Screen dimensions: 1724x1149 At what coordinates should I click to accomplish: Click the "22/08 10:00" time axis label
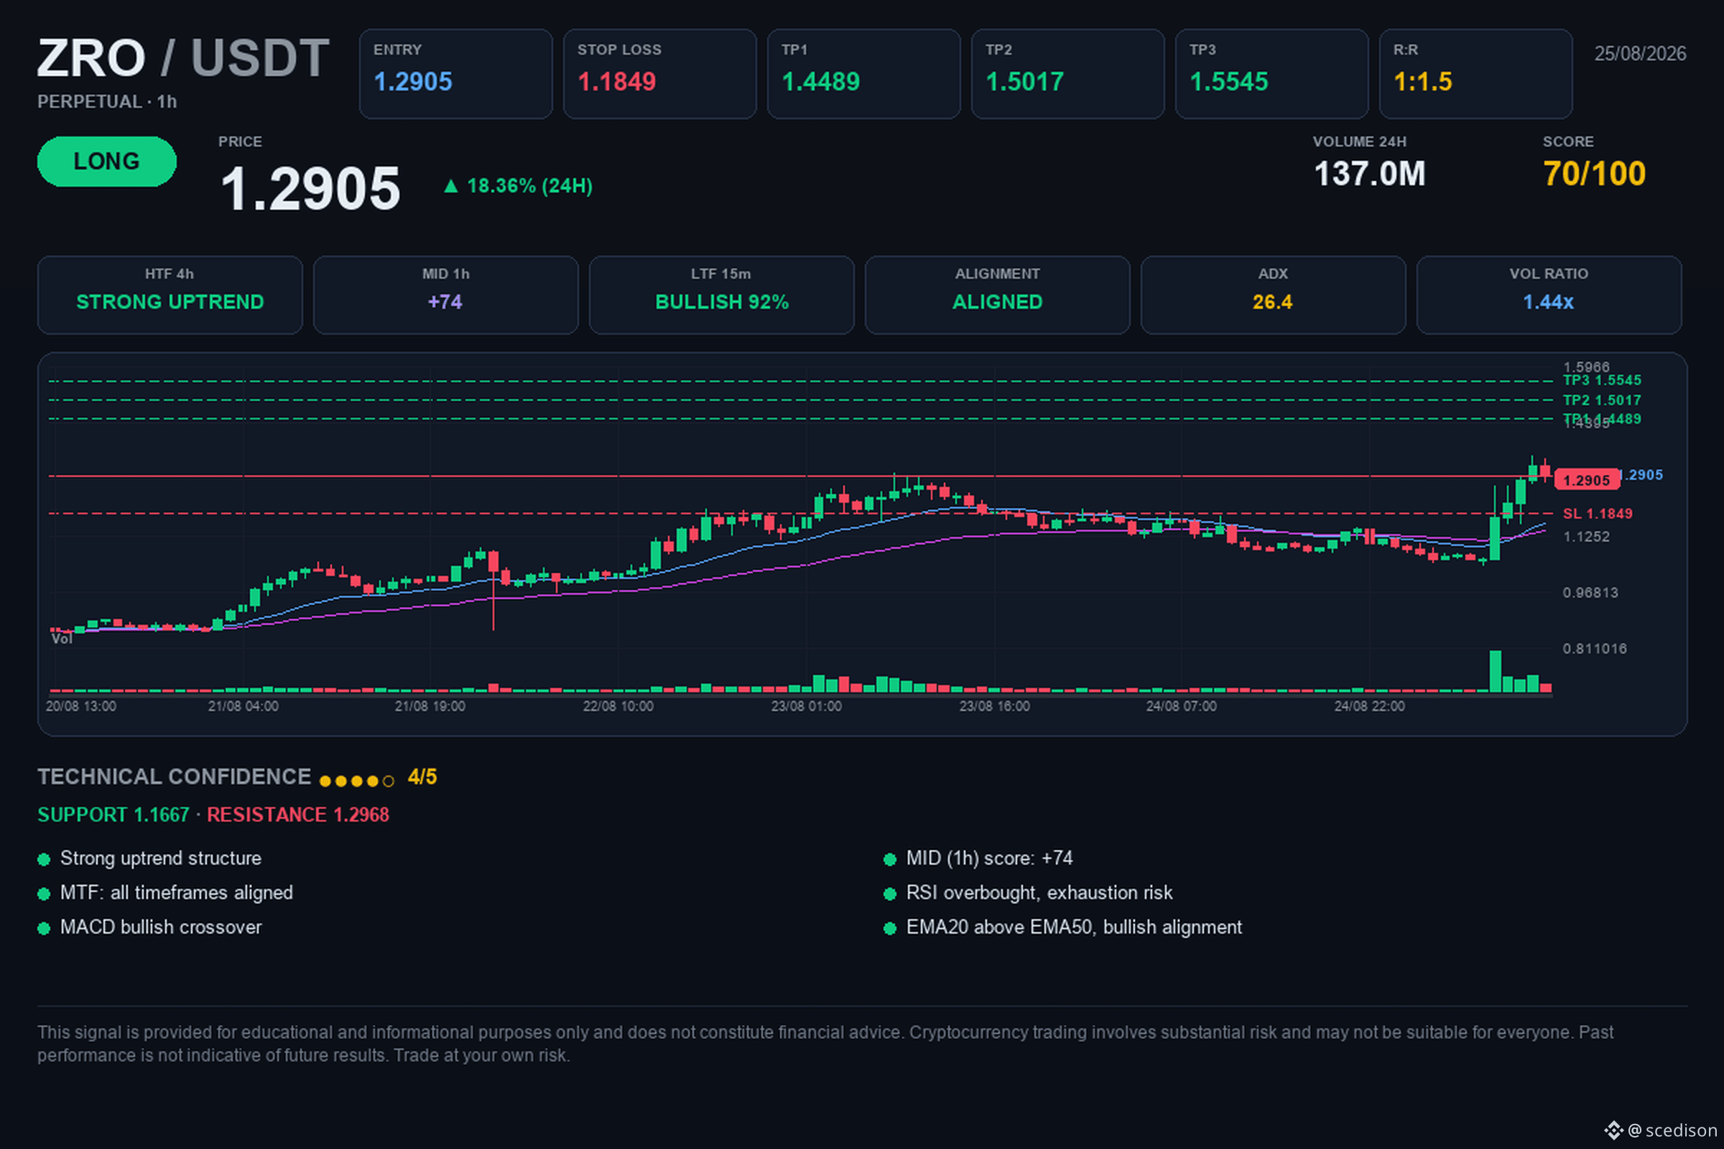(618, 707)
